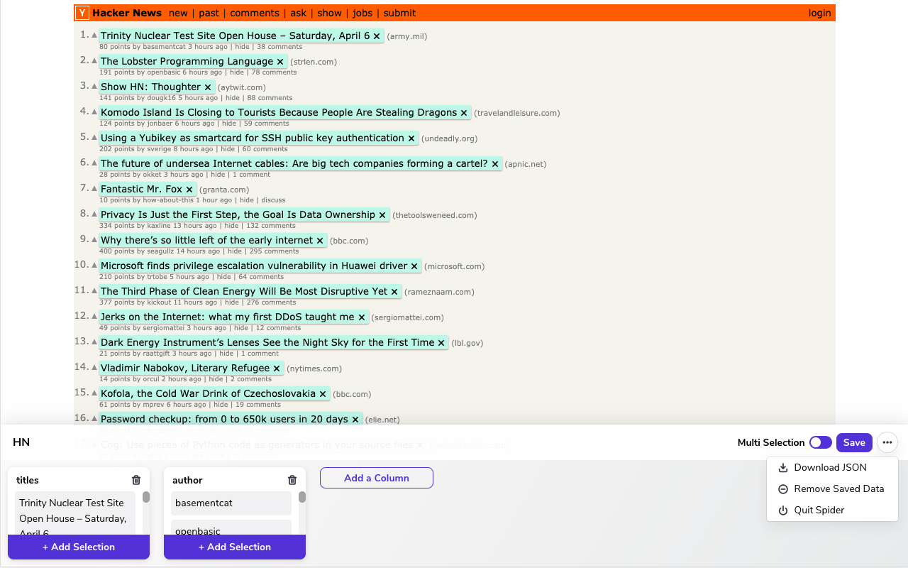This screenshot has height=568, width=908.
Task: Delete the titles column with trash icon
Action: tap(136, 480)
